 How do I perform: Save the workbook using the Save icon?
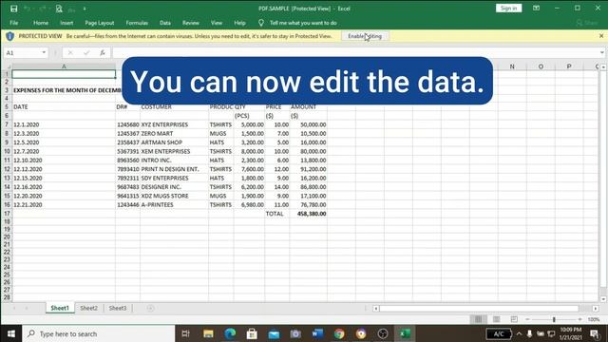(x=13, y=9)
